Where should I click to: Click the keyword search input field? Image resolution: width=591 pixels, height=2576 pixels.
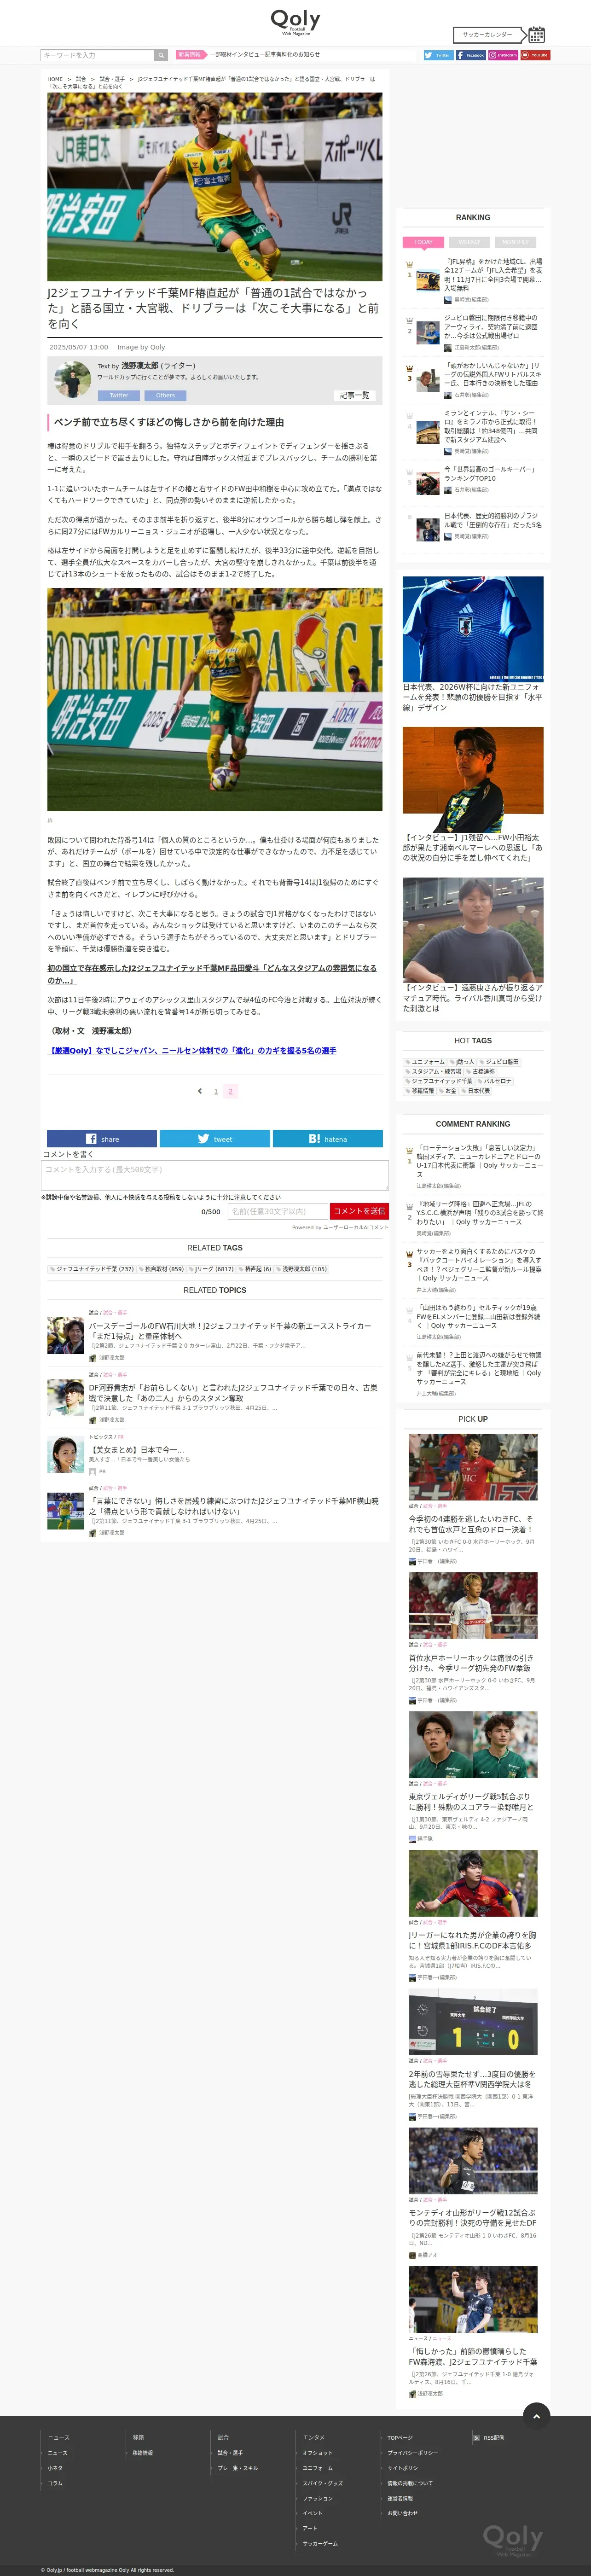(97, 55)
